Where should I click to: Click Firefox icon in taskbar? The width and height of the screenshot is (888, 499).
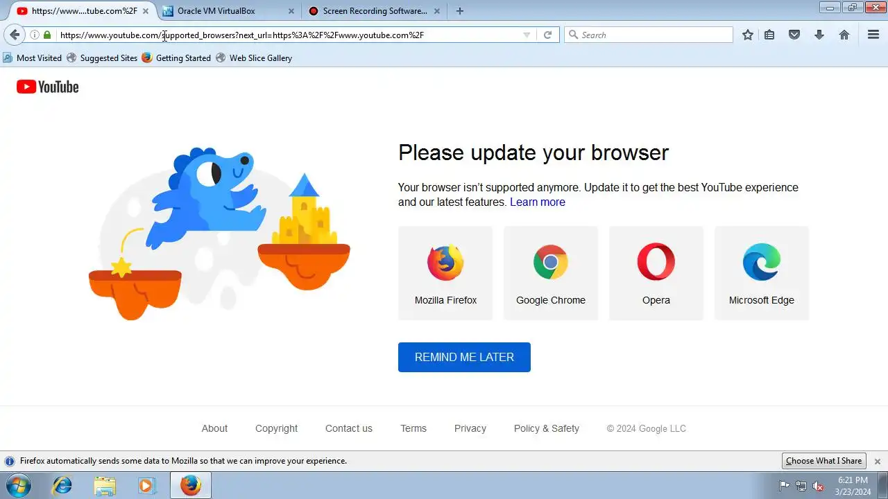[191, 486]
